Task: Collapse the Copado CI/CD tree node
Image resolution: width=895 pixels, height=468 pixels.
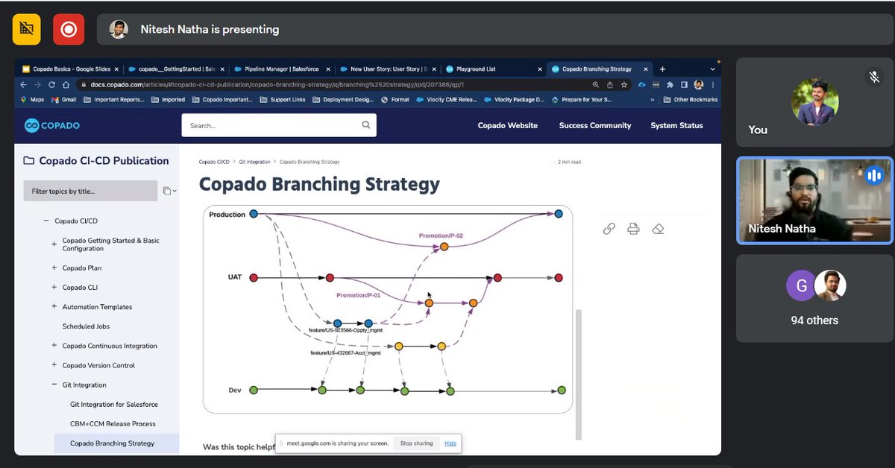Action: pos(46,221)
